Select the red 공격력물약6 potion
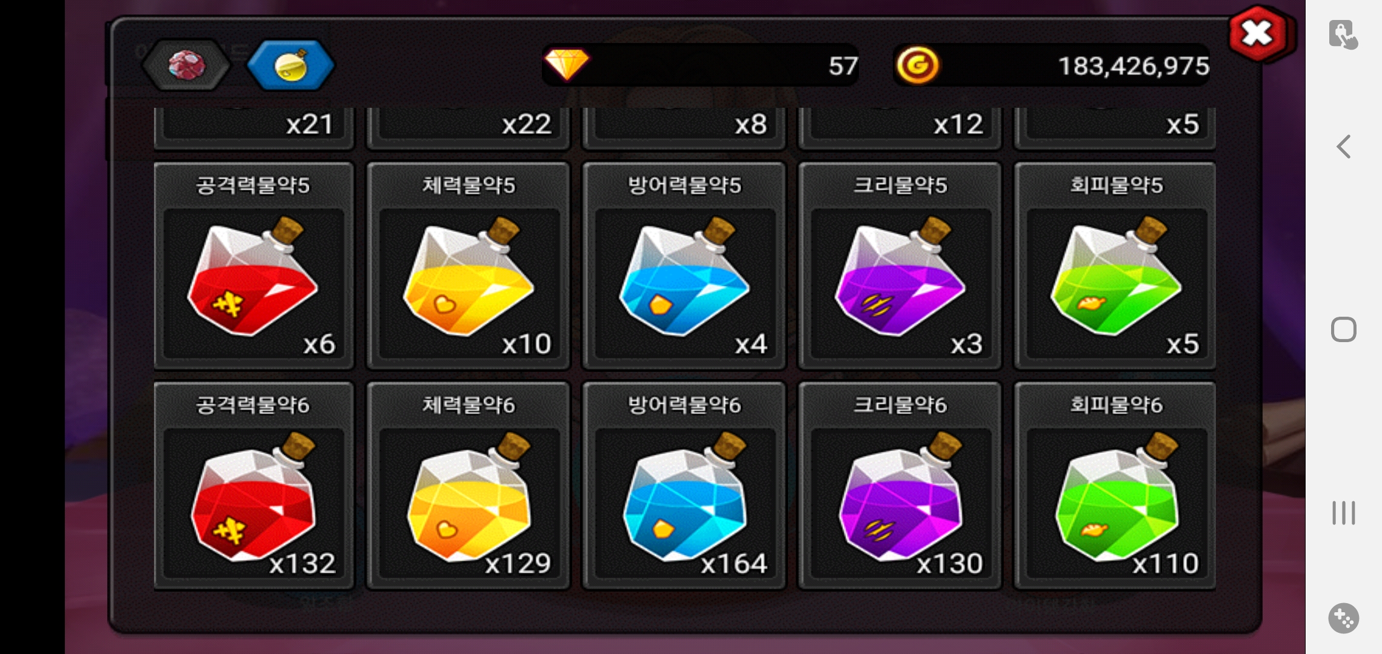Image resolution: width=1382 pixels, height=654 pixels. point(253,485)
